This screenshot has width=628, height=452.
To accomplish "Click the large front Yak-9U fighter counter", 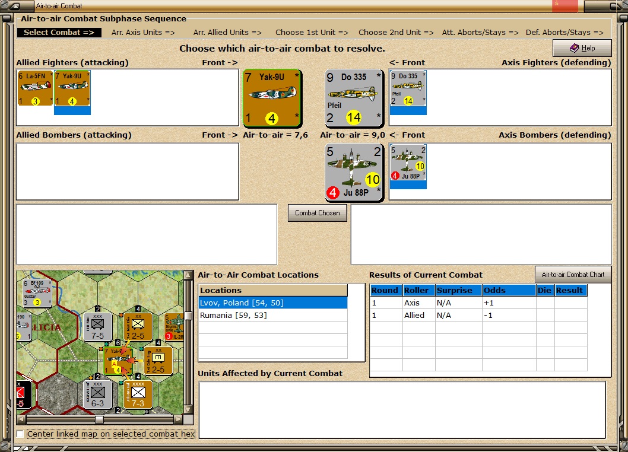I will click(x=272, y=98).
